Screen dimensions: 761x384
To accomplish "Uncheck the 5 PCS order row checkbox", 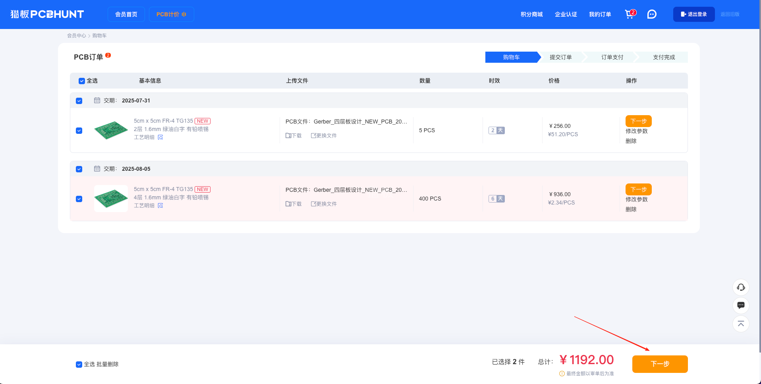I will [79, 130].
